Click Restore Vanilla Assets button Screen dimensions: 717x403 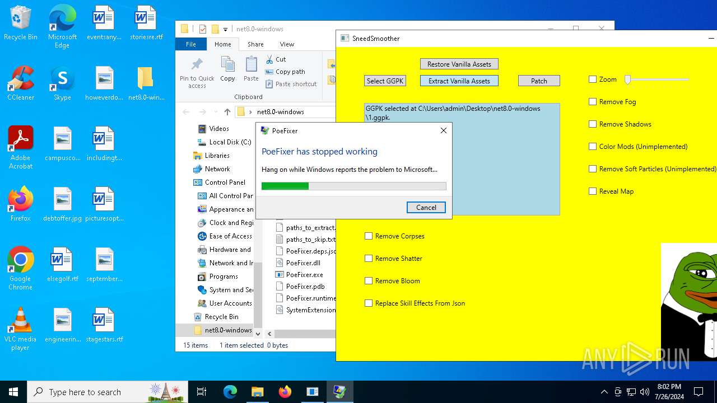pyautogui.click(x=459, y=64)
